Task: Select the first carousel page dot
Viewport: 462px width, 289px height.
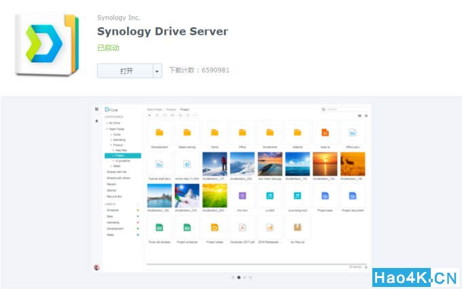Action: coord(233,277)
